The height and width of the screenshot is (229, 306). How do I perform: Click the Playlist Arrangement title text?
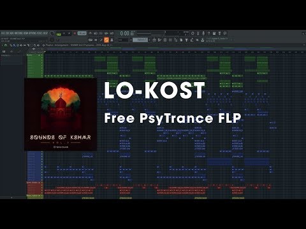click(x=57, y=45)
